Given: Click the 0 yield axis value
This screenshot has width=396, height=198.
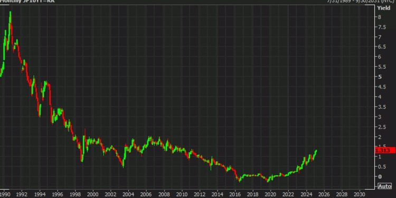Looking at the screenshot, I should point(380,176).
